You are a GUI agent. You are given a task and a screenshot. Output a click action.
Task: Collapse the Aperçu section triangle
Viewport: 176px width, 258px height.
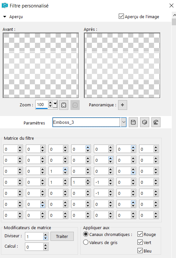(x=5, y=17)
